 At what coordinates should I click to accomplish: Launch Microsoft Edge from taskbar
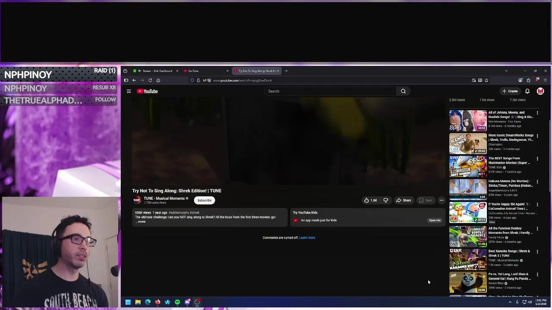(x=147, y=302)
